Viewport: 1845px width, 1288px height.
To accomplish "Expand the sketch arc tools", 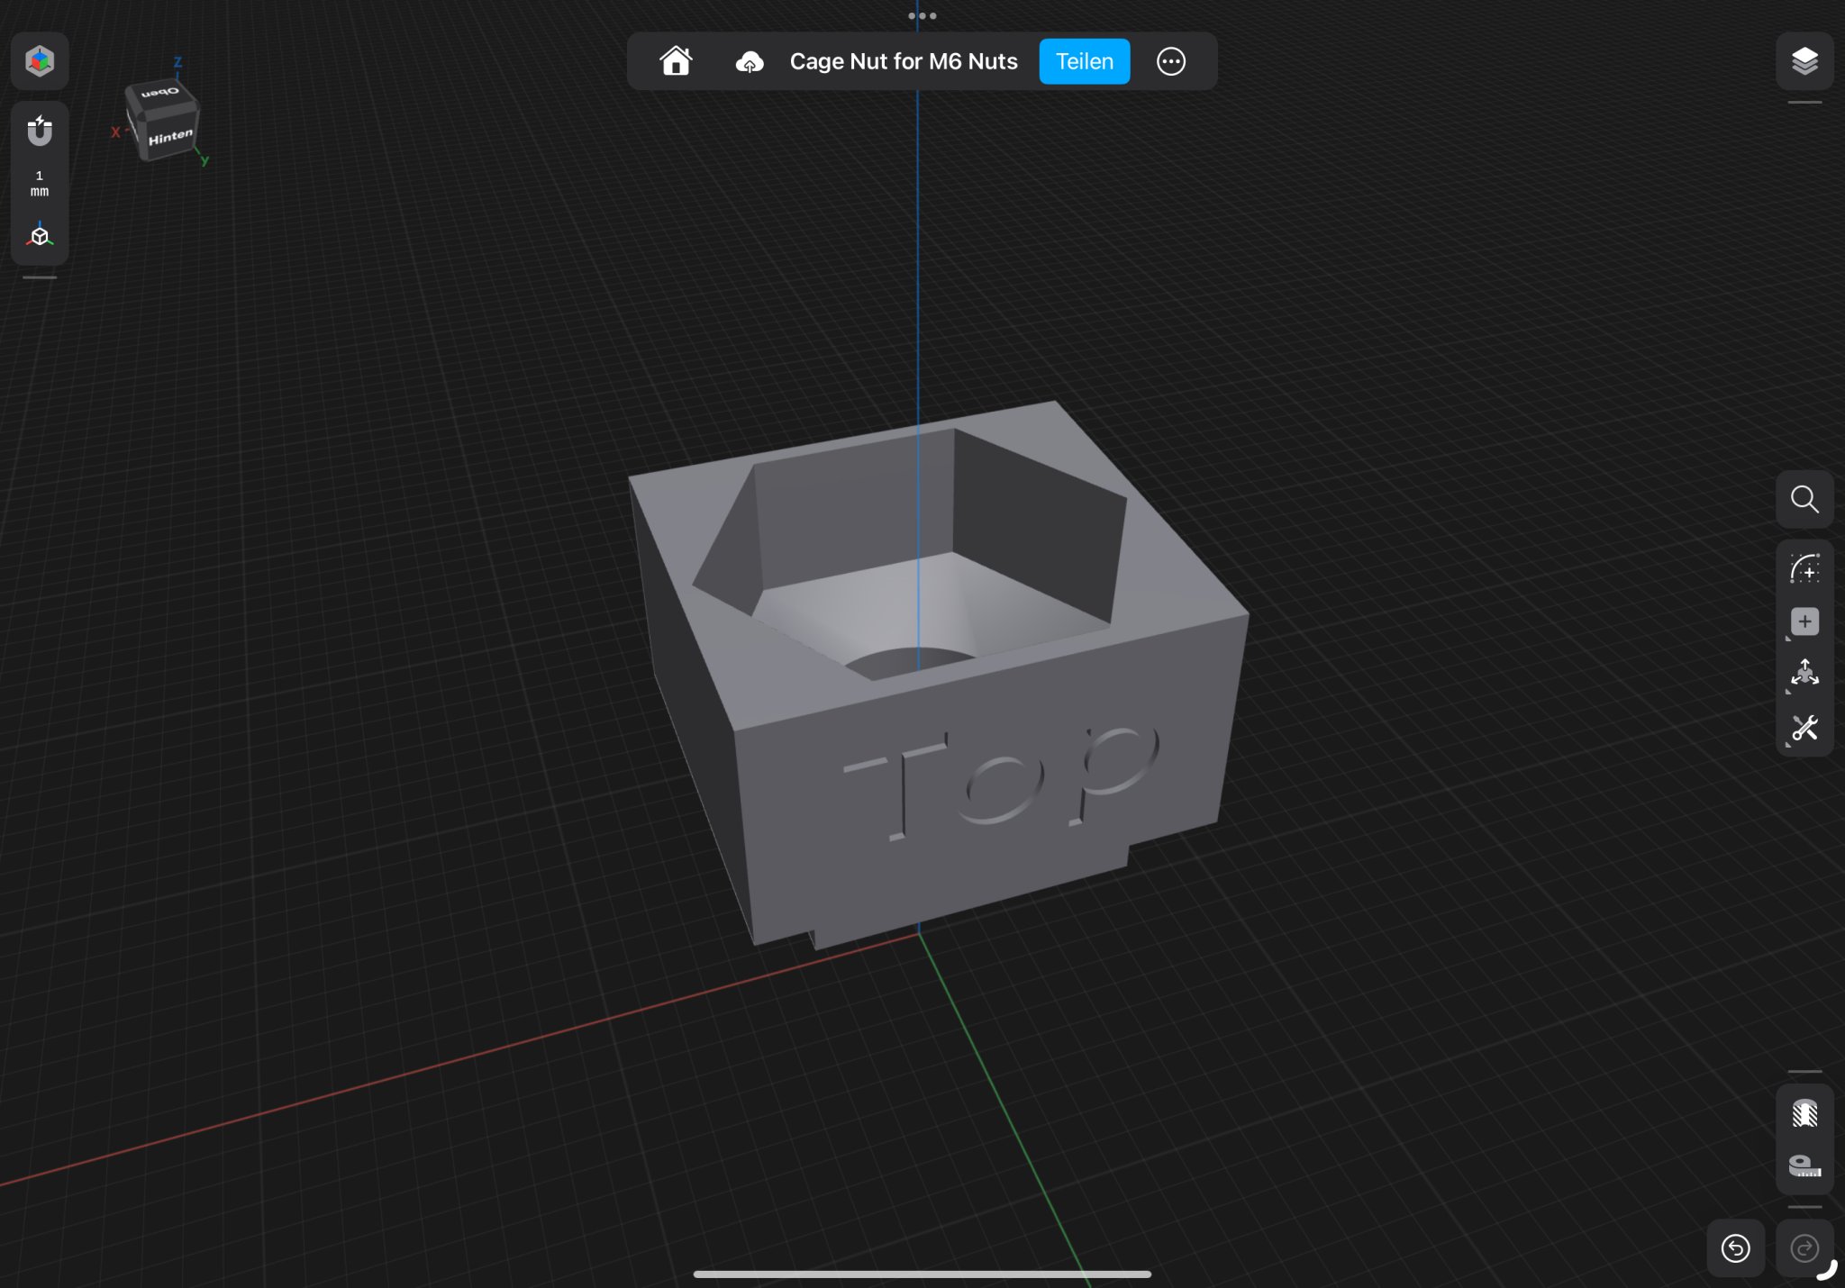I will pyautogui.click(x=1804, y=569).
